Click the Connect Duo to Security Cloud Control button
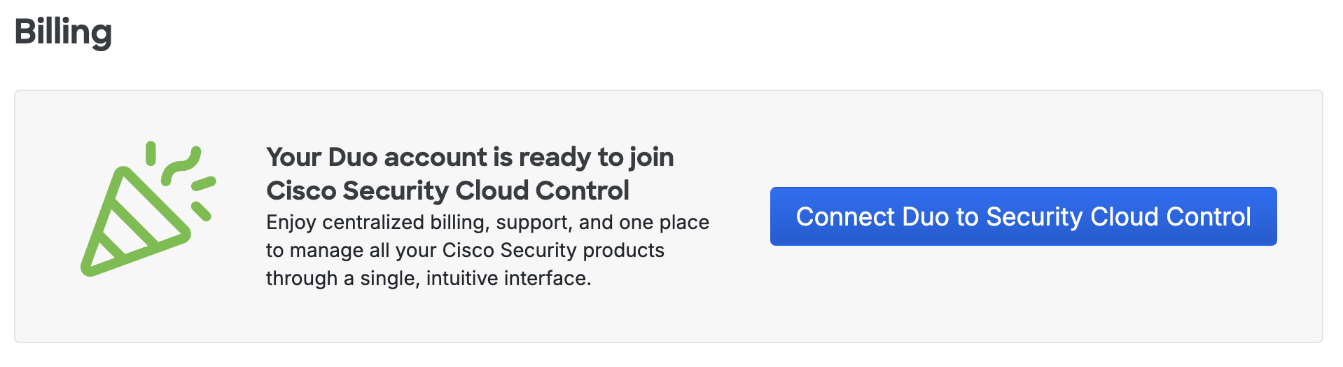The image size is (1343, 367). 1023,216
